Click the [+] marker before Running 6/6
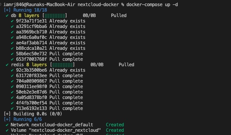This screenshot has width=231, height=135. [7, 119]
